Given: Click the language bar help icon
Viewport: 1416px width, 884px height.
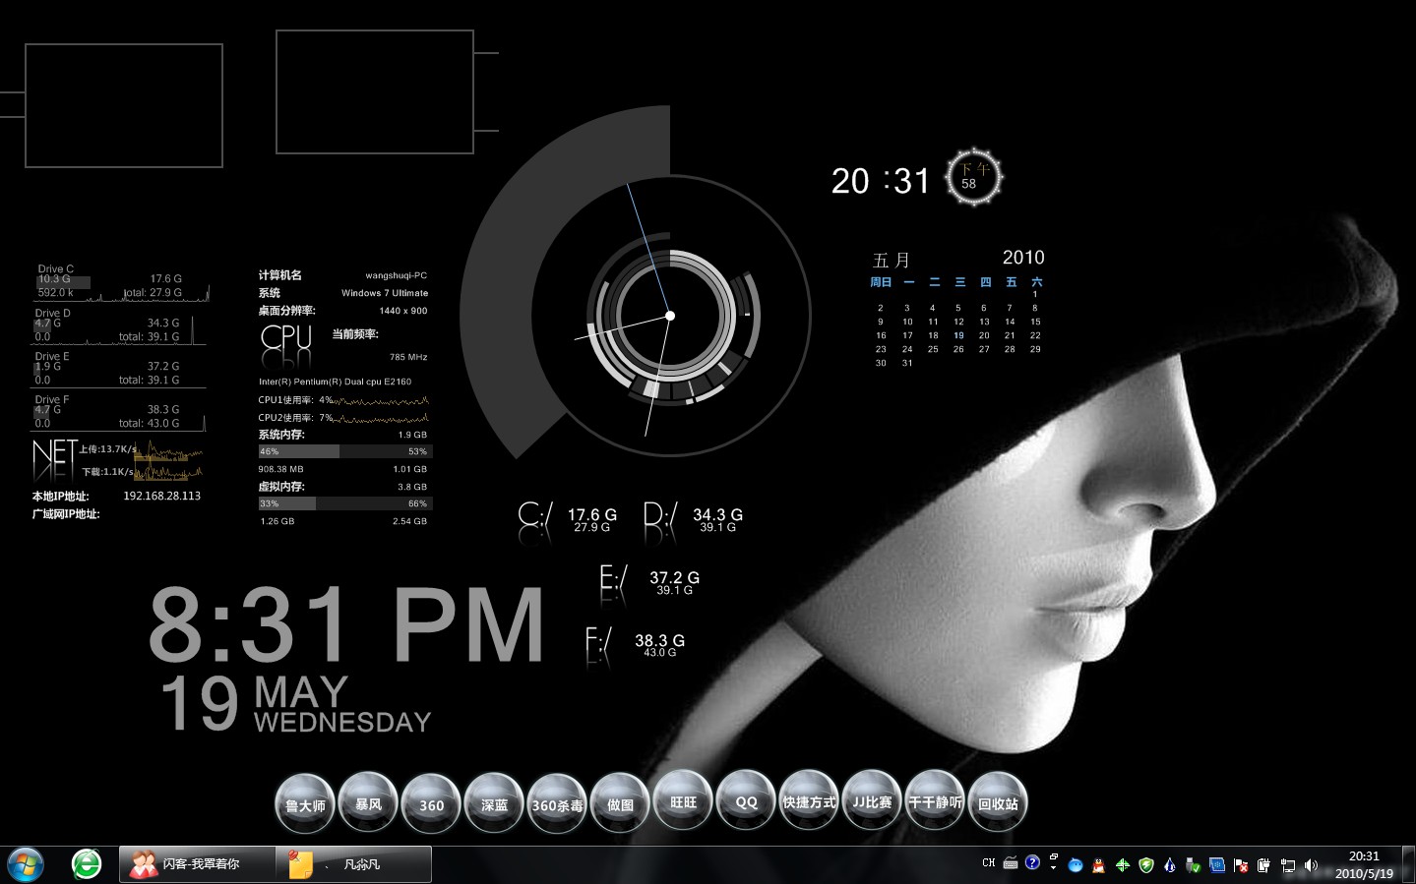Looking at the screenshot, I should [1032, 862].
